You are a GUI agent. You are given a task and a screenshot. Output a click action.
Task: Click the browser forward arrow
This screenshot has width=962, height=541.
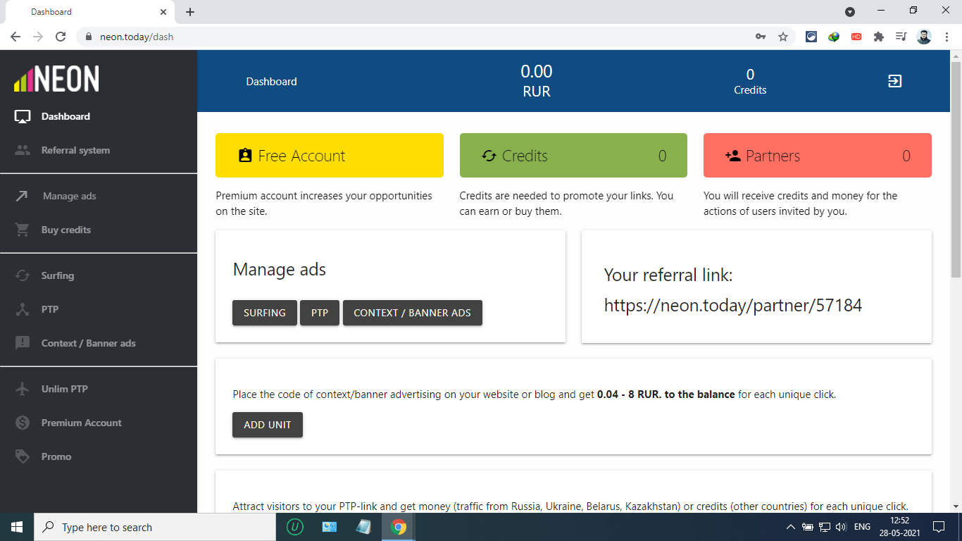pos(38,37)
